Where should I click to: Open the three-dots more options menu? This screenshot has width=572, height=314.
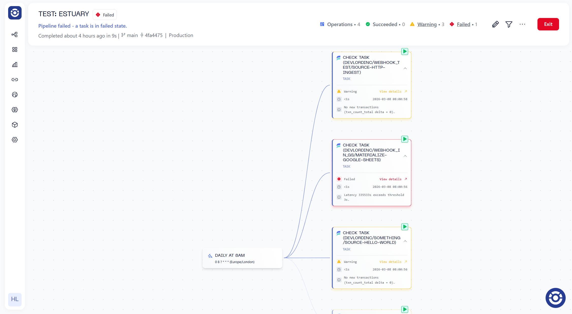(522, 24)
